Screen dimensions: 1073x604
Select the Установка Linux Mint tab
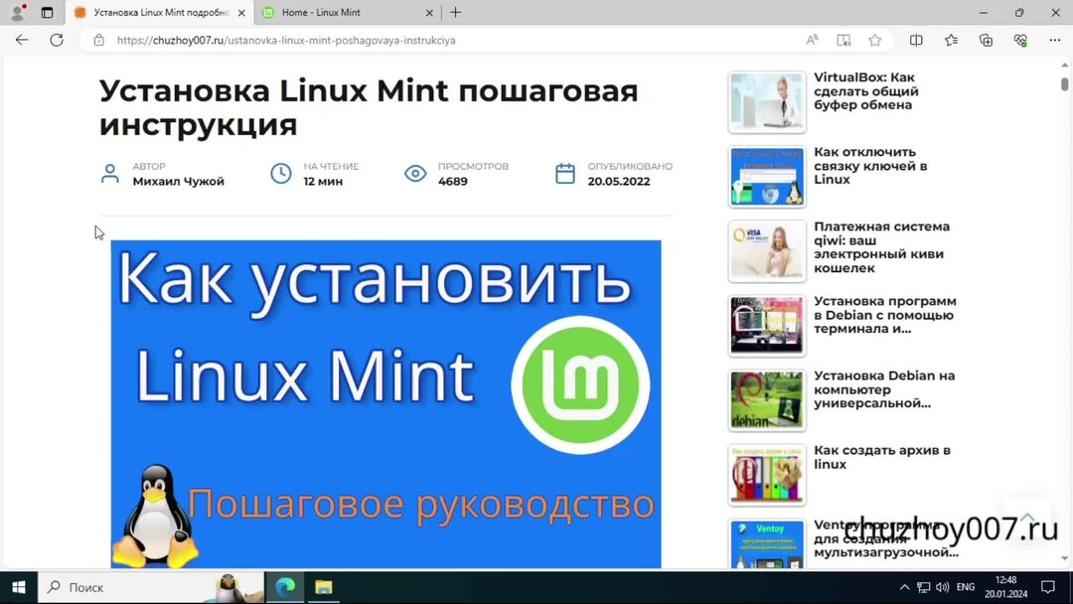159,12
